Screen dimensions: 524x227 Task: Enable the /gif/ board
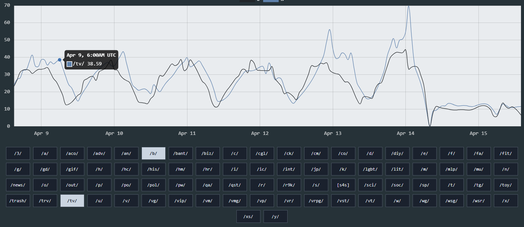(72, 169)
